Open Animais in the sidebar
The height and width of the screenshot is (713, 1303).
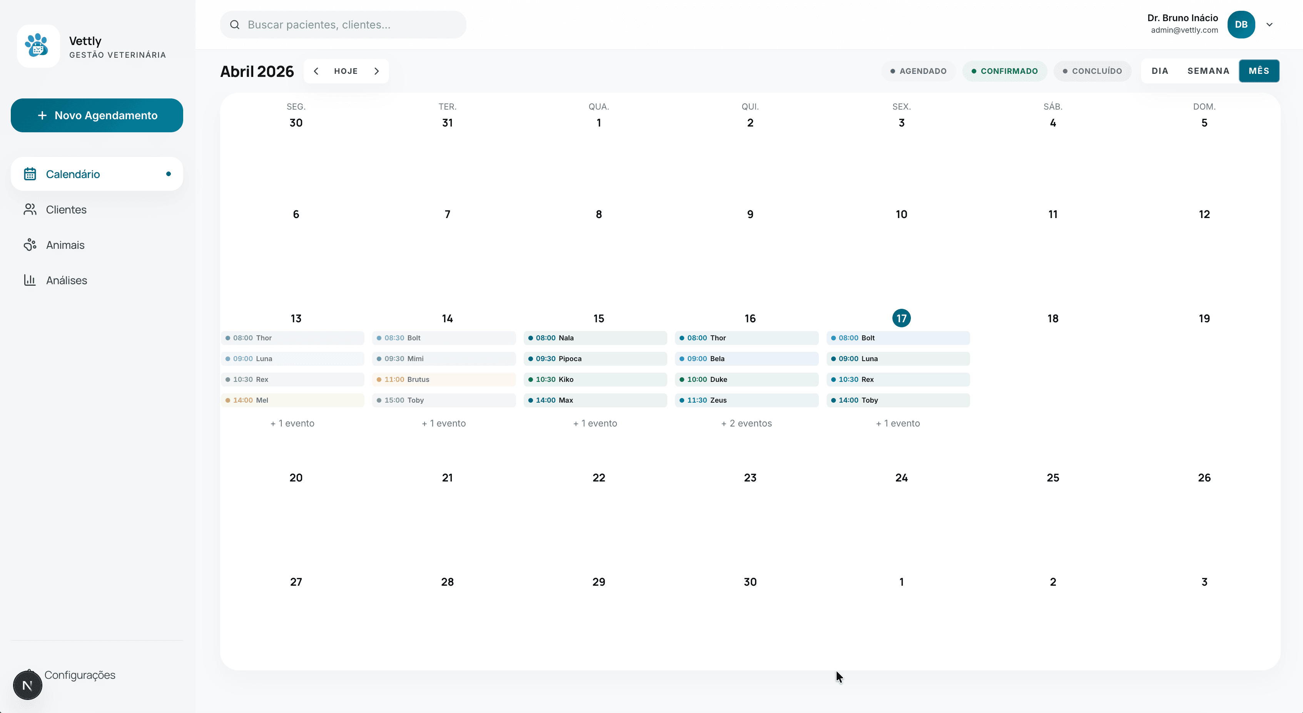pyautogui.click(x=97, y=245)
